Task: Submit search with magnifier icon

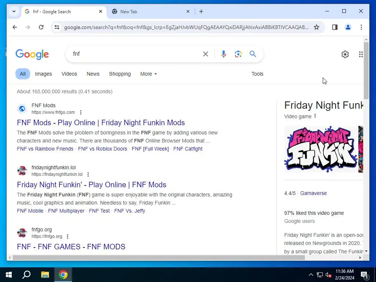Action: (x=253, y=54)
